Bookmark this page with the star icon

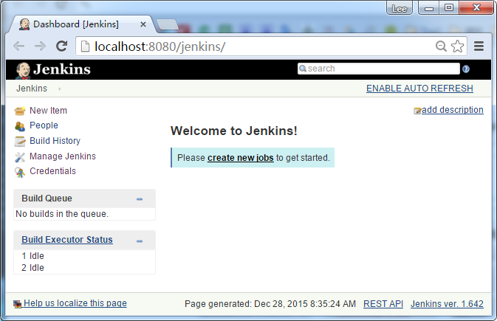(x=458, y=46)
